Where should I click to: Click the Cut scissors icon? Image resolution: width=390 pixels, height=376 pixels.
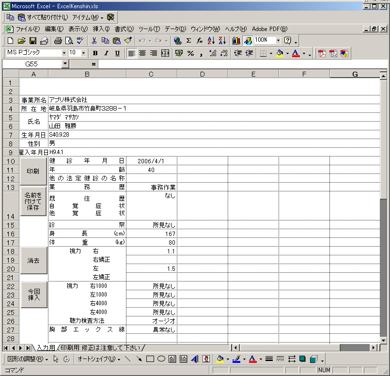point(94,41)
